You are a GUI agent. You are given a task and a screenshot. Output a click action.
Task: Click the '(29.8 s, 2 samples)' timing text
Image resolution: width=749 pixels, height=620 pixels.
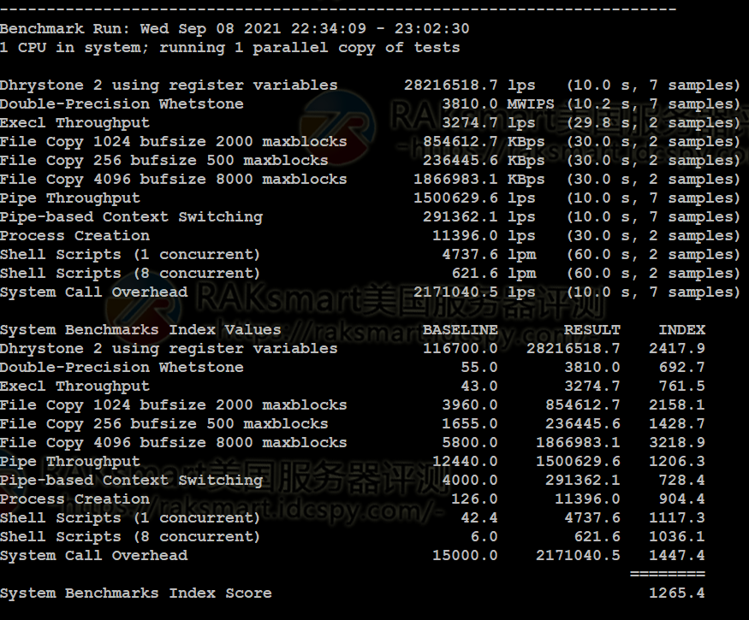(653, 122)
